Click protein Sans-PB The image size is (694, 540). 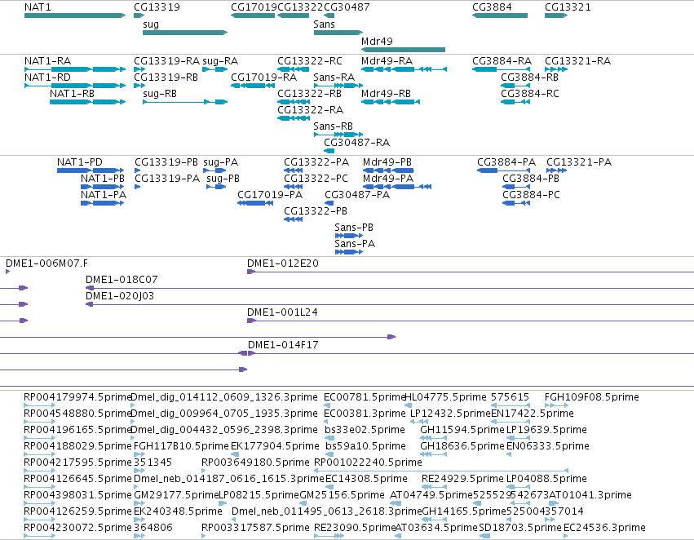(x=354, y=228)
